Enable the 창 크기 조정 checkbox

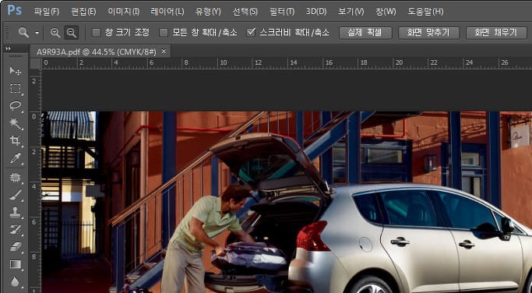tap(97, 33)
